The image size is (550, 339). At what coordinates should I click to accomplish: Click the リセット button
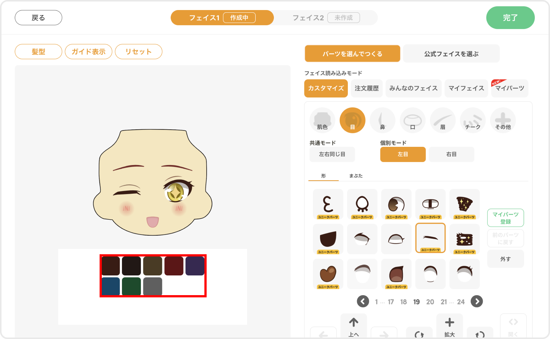[x=139, y=52]
